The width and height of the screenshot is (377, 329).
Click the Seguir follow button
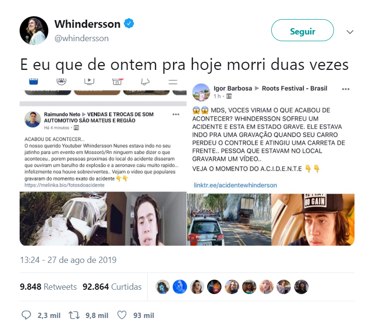click(x=302, y=30)
